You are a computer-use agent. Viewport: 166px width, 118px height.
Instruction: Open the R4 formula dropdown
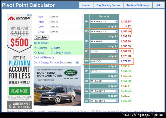[x=104, y=22]
